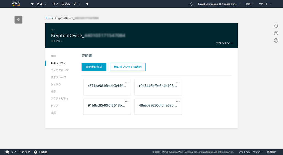Image resolution: width=283 pixels, height=155 pixels.
Task: Open options for certificate c0e3446bf9e5a4b106
Action: (x=178, y=82)
